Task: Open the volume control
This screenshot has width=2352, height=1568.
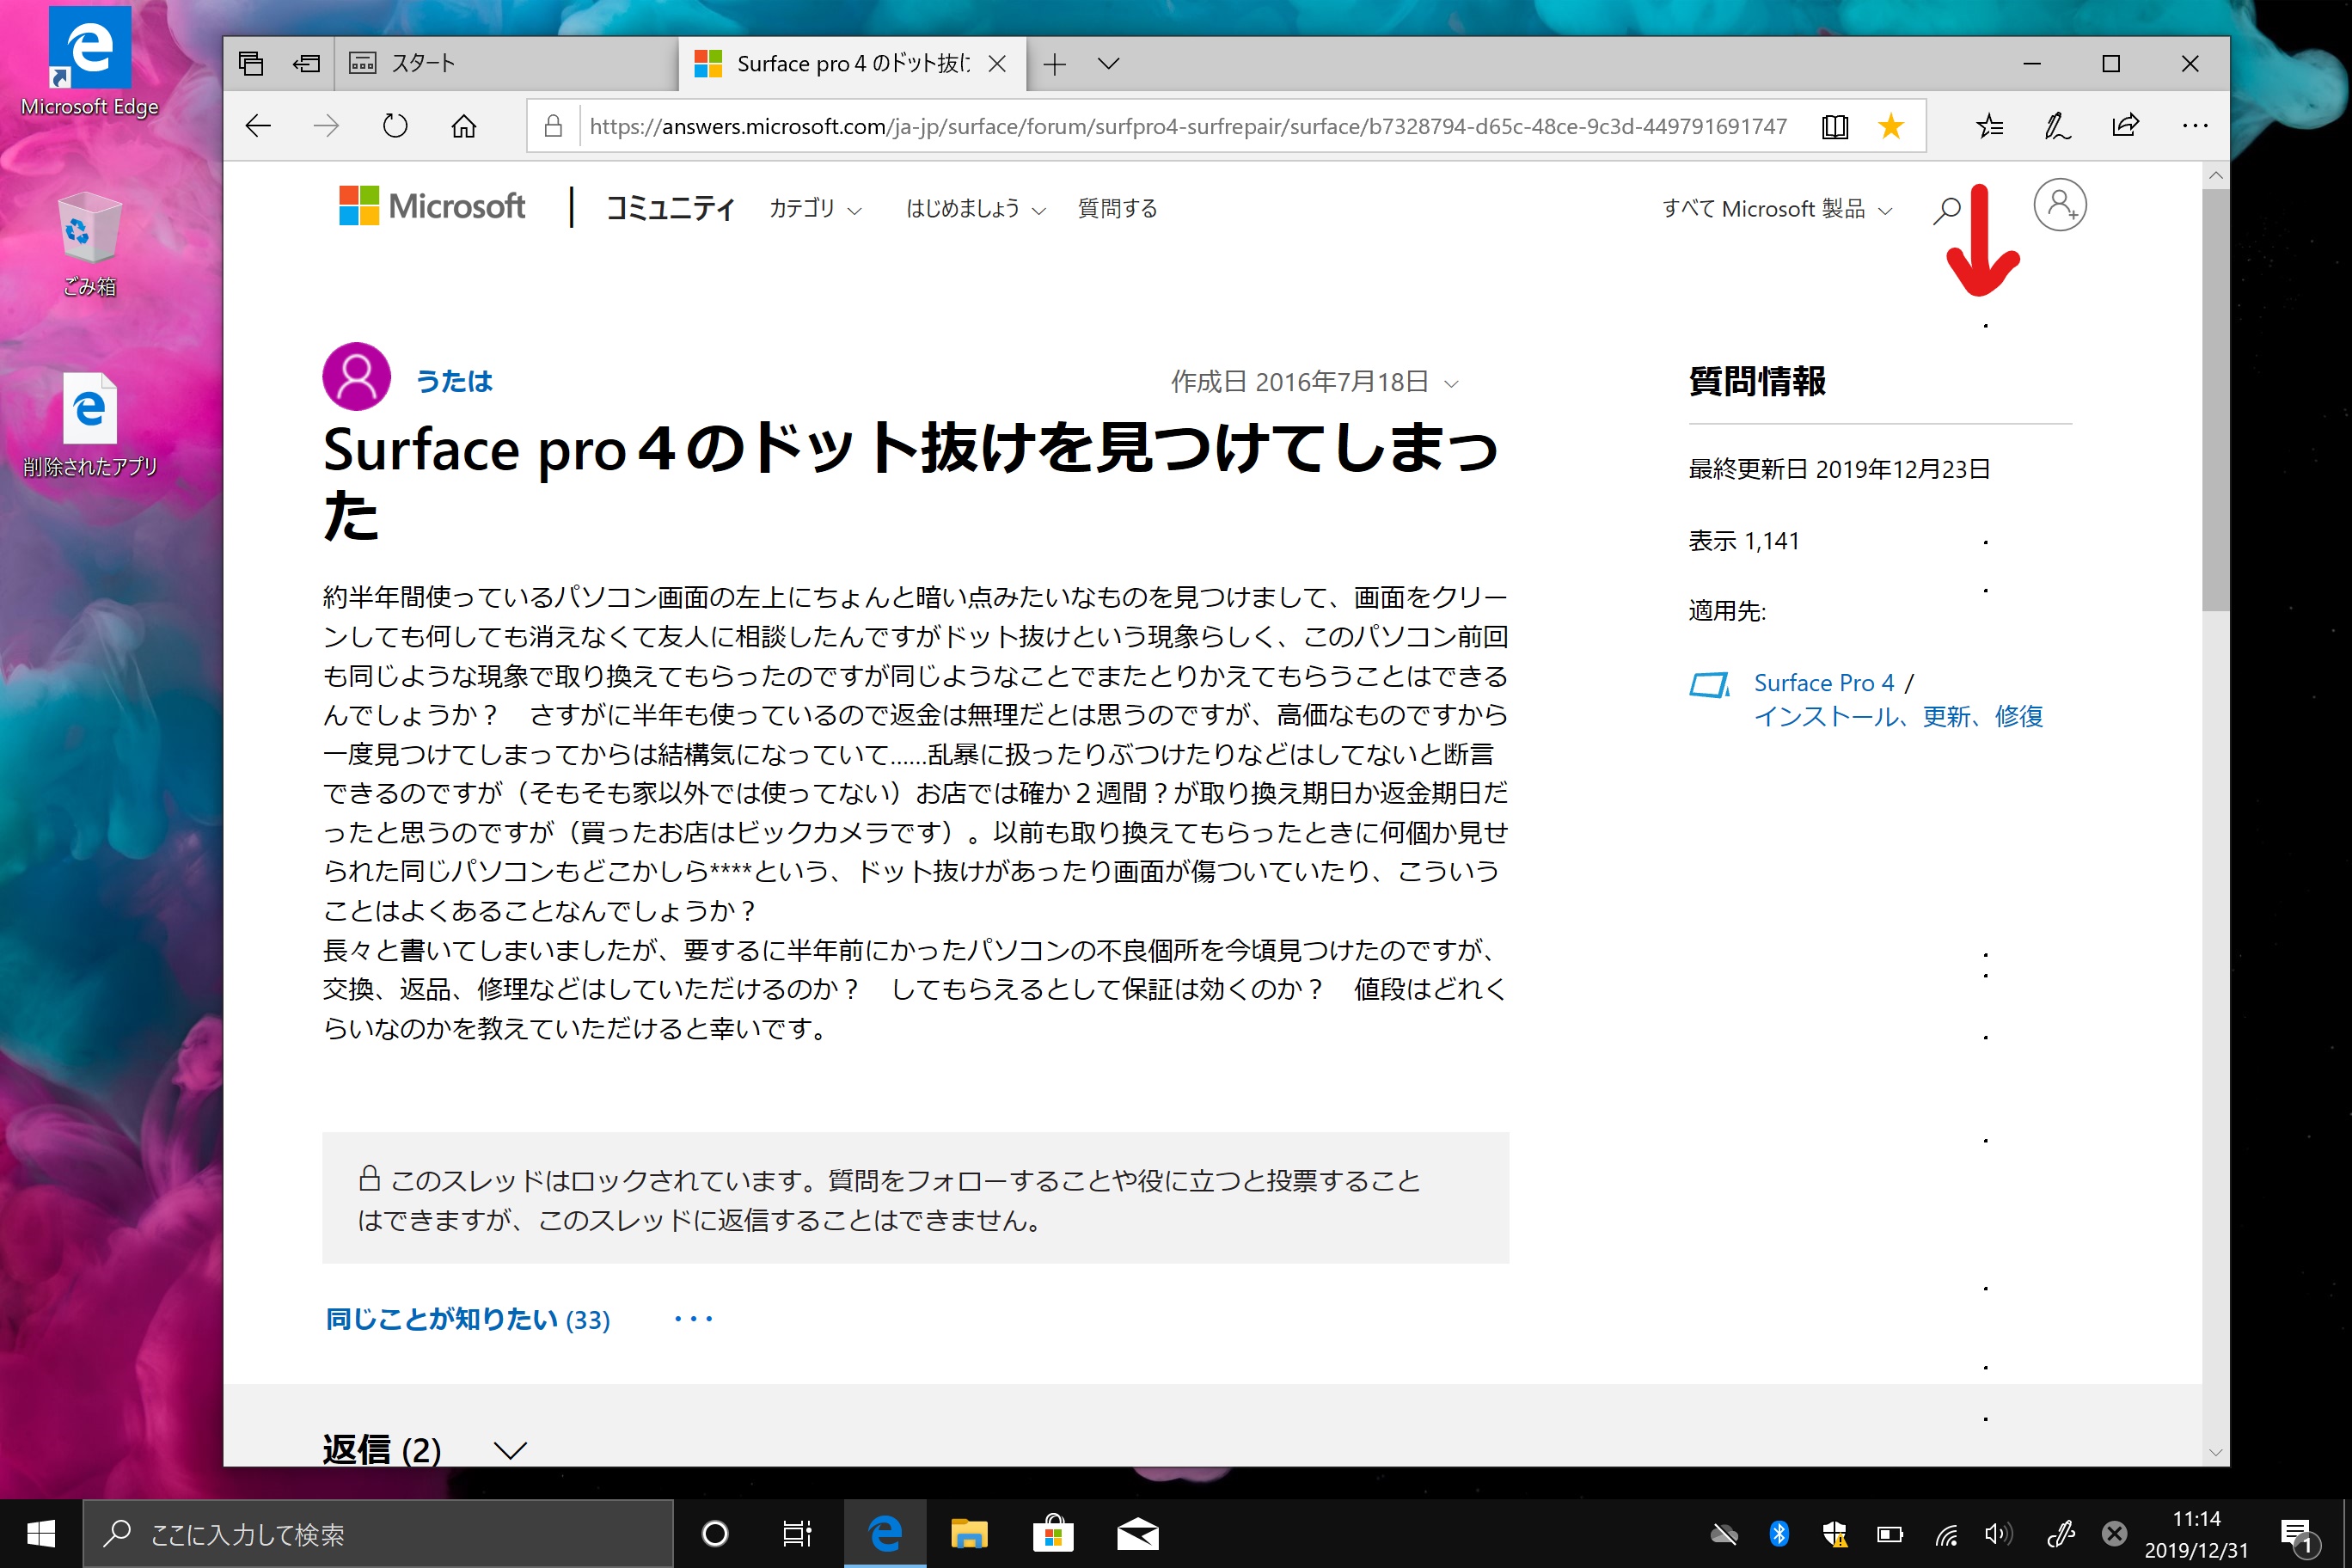Action: click(1998, 1533)
